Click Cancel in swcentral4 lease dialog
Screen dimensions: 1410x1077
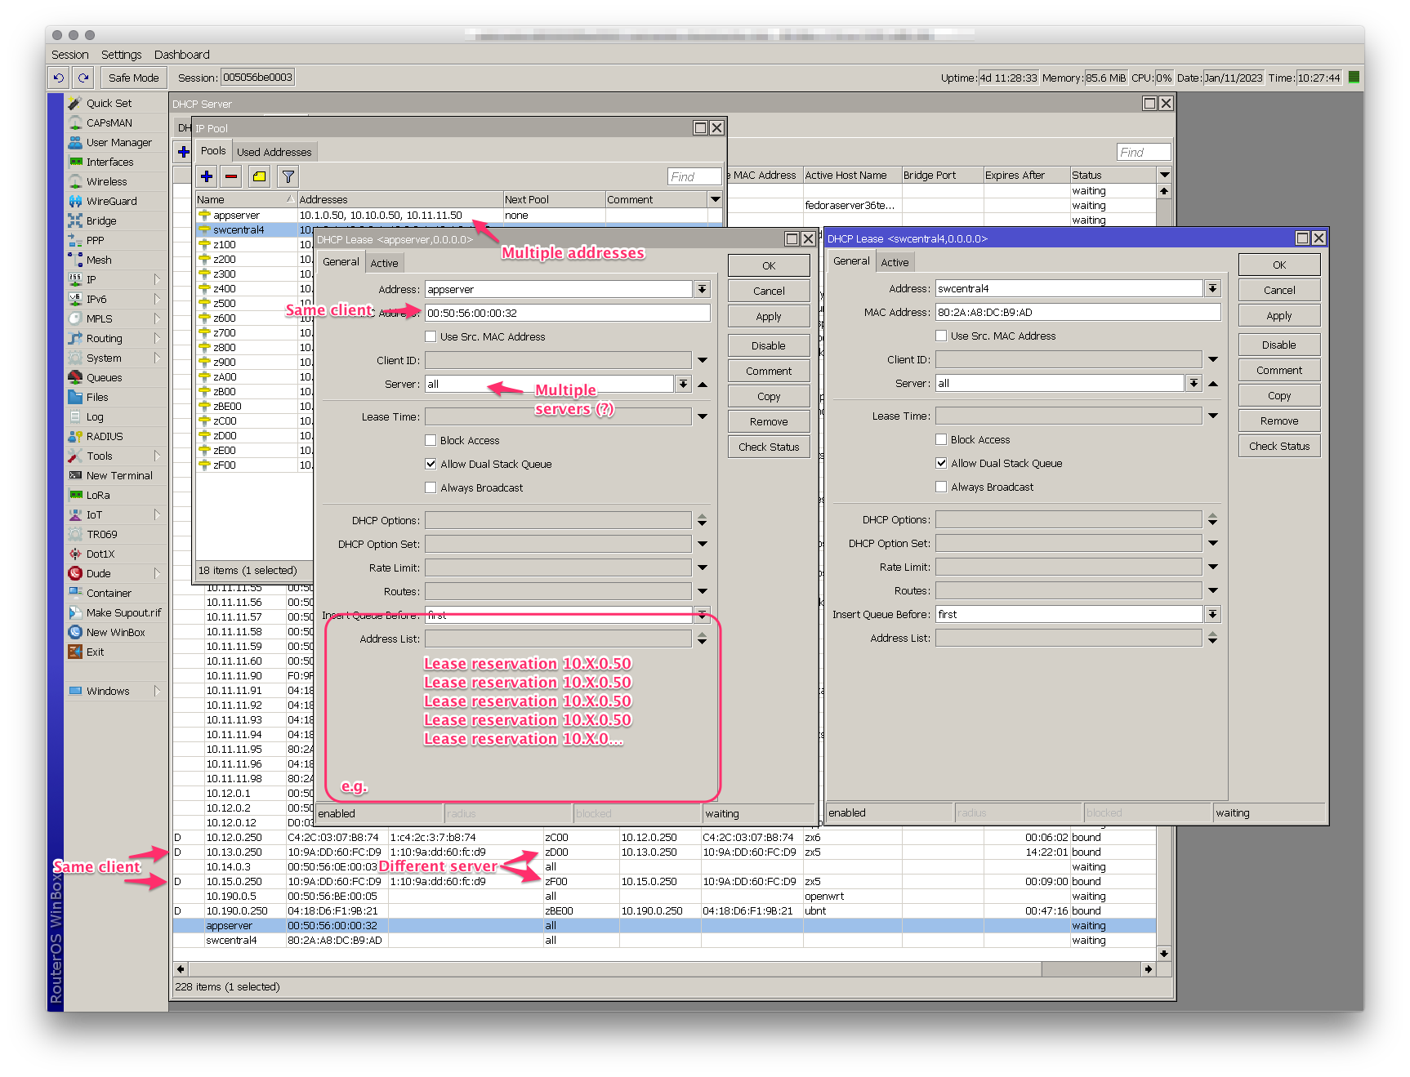click(x=1279, y=290)
